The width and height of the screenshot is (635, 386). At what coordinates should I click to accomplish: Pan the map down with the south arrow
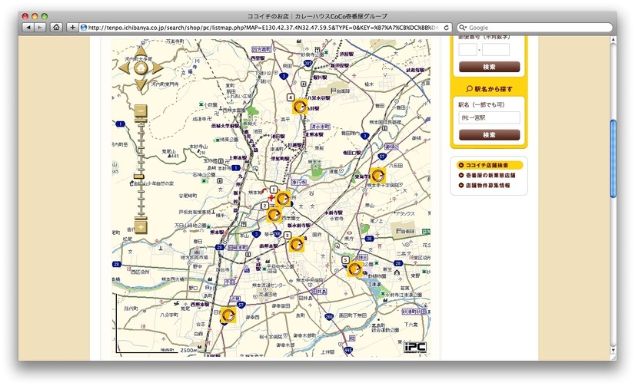click(x=141, y=84)
